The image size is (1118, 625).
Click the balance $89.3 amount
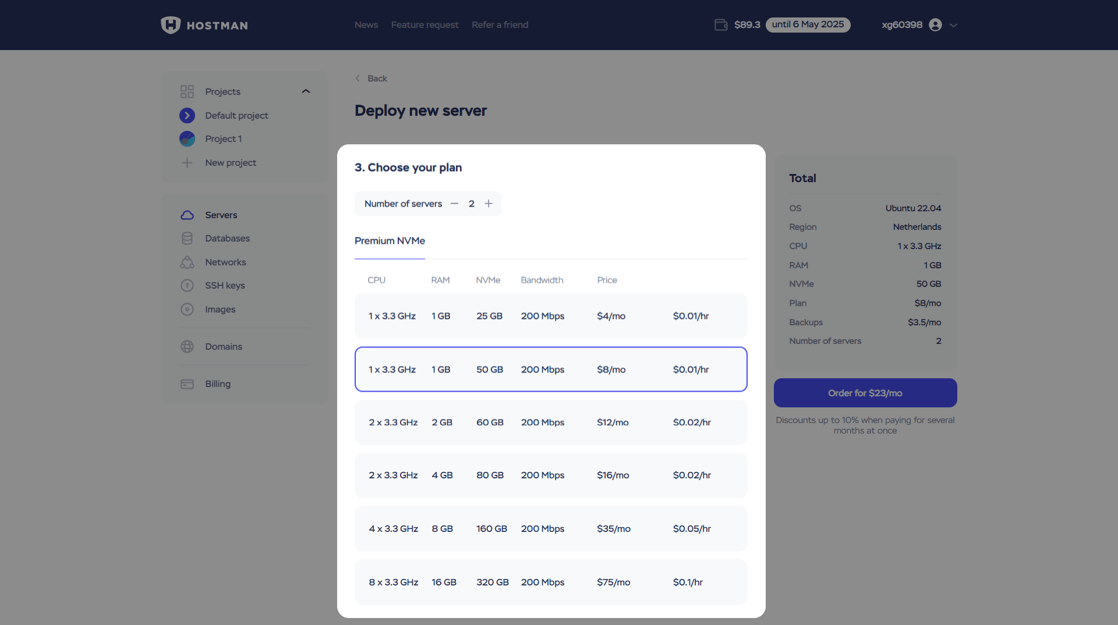747,24
